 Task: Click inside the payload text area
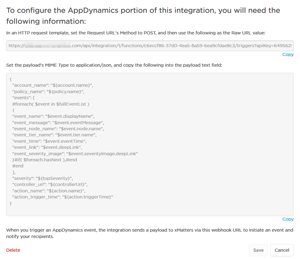150,144
